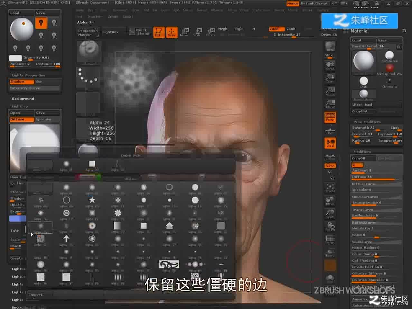Switch to the Diffuse LightCap tab
412x309 pixels.
tap(22, 119)
